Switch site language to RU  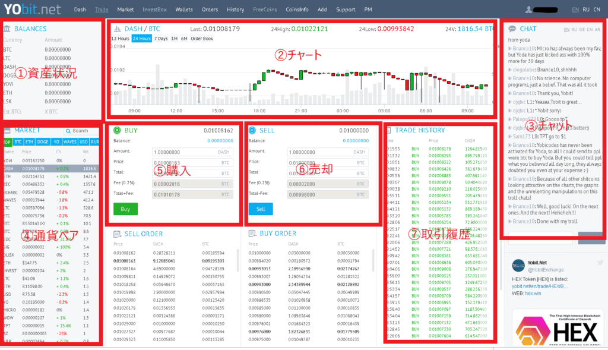pos(586,10)
